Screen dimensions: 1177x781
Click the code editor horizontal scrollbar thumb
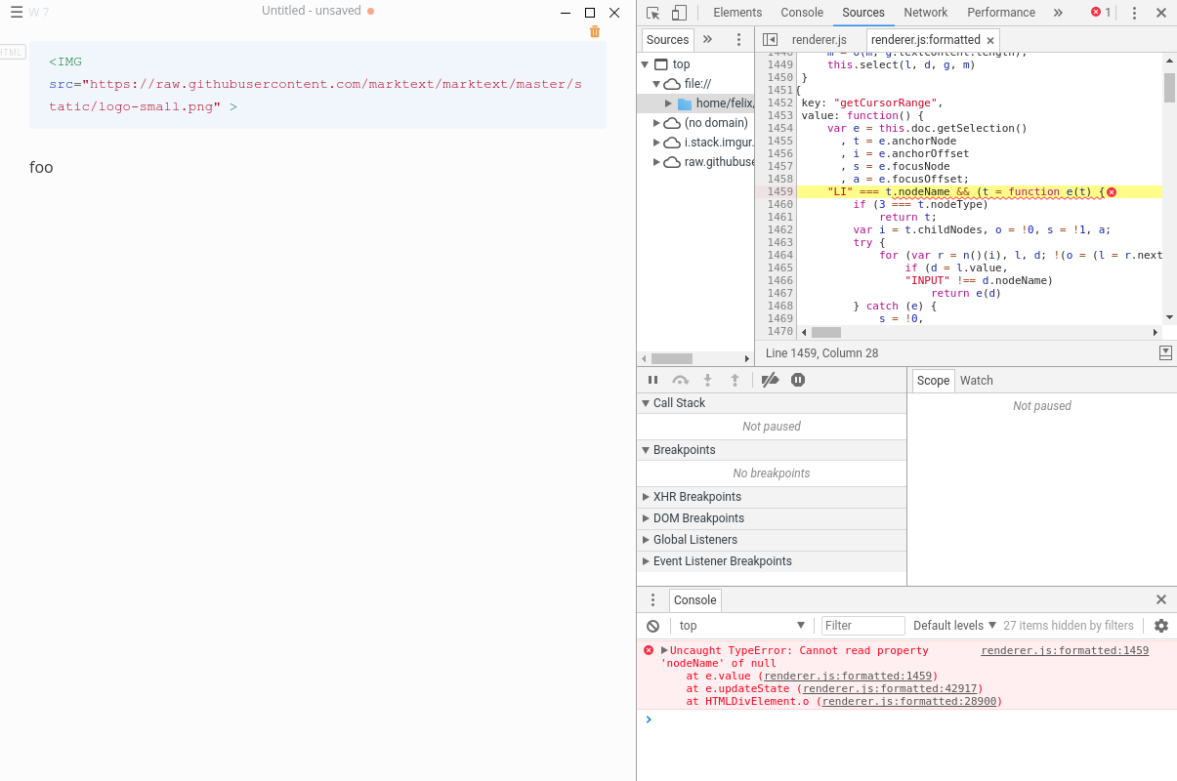(x=826, y=333)
